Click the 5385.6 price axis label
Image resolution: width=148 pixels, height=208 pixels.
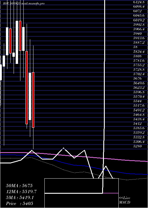(x=139, y=128)
